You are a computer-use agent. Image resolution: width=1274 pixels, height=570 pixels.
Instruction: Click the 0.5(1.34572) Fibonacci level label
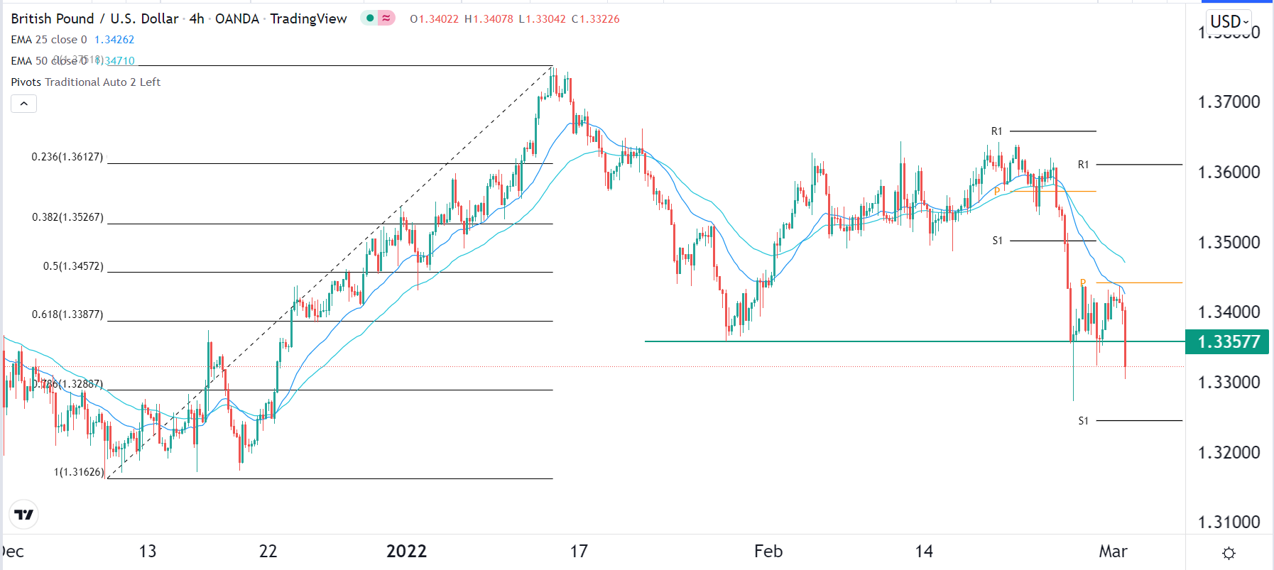pyautogui.click(x=73, y=266)
